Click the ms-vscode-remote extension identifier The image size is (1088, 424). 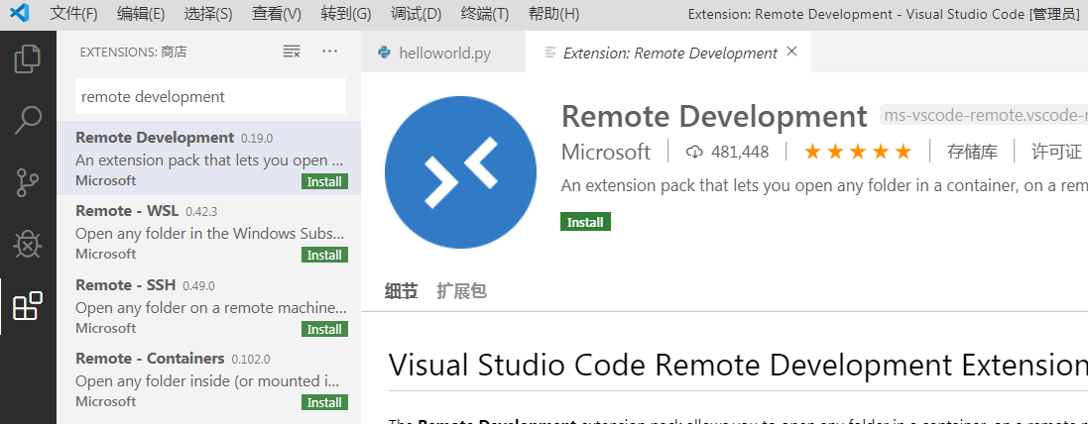[x=983, y=115]
